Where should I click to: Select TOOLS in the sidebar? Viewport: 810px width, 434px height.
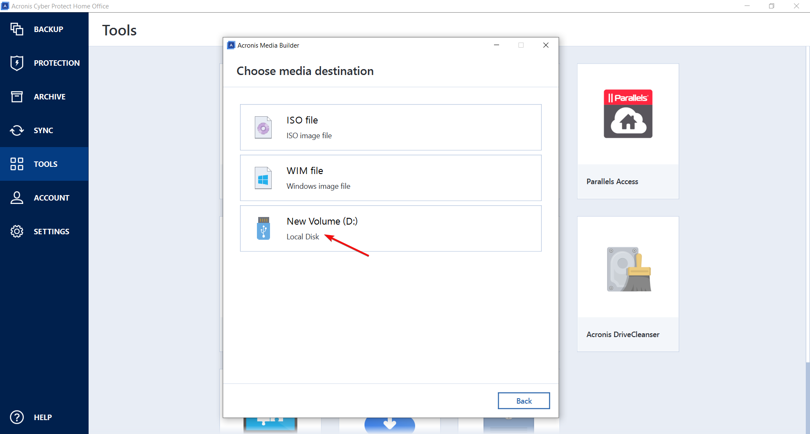click(x=44, y=164)
